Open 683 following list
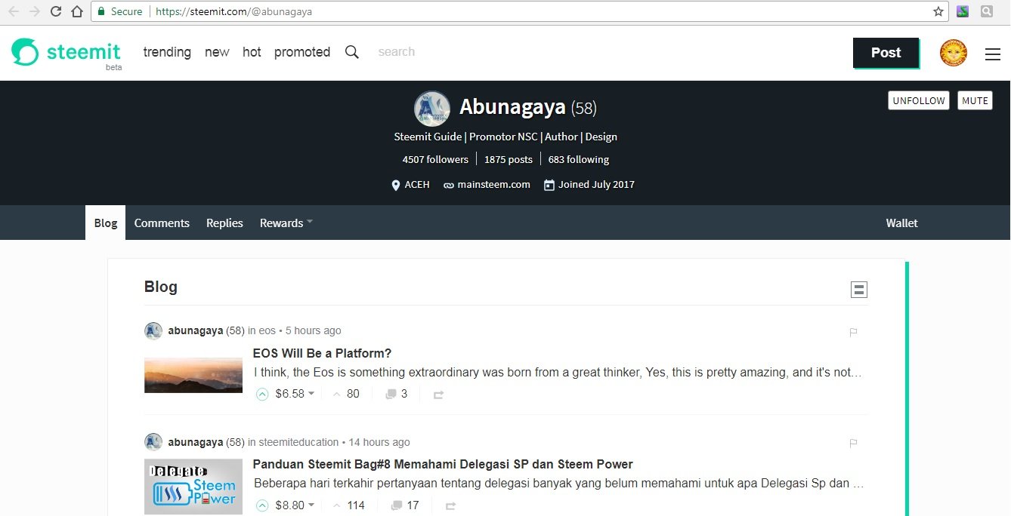1011x516 pixels. [x=579, y=159]
